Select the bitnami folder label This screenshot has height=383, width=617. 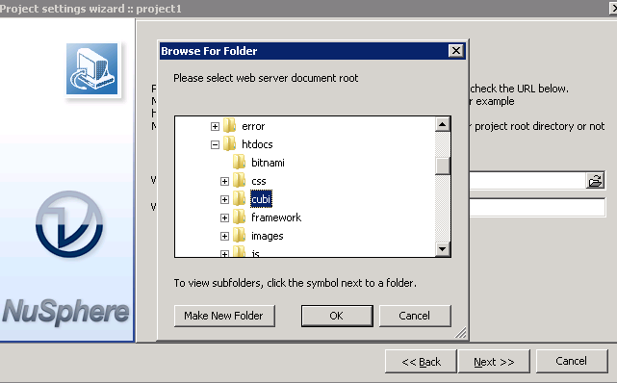click(268, 163)
